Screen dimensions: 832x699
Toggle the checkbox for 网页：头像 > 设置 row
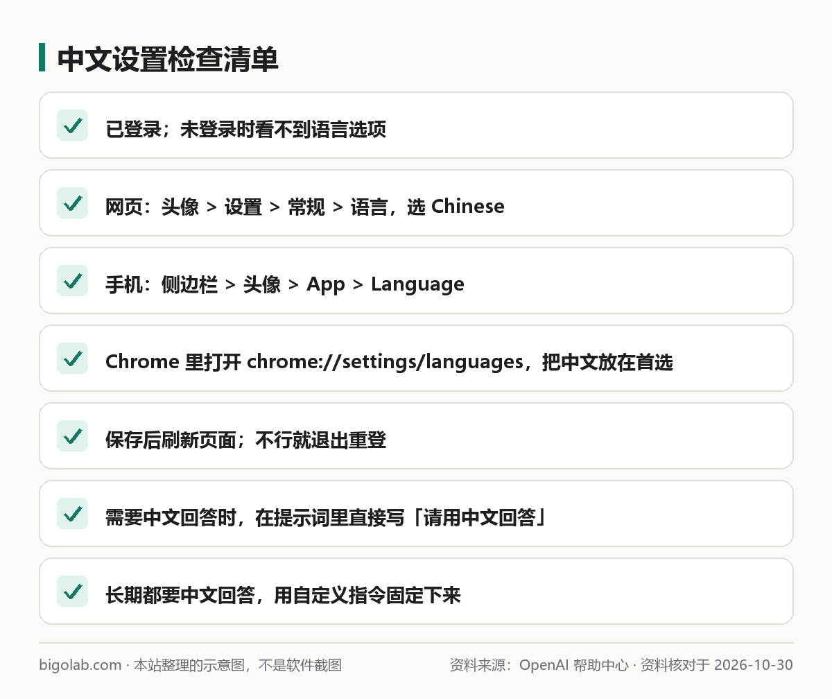click(72, 203)
